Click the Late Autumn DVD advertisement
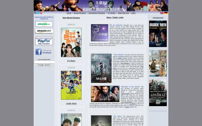Image resolution: width=202 pixels, height=126 pixels. tap(158, 64)
